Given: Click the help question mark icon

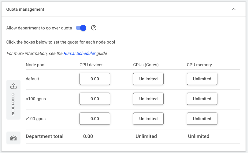Looking at the screenshot, I should [x=94, y=28].
